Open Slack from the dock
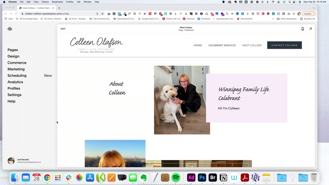 (x=69, y=178)
